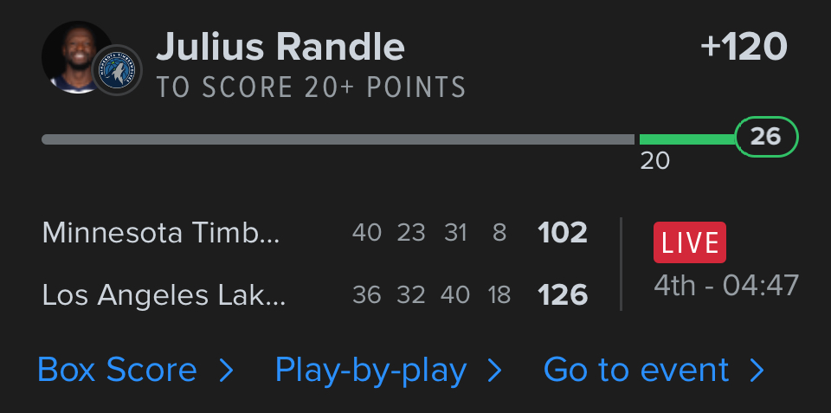Open the Play-by-play link
The height and width of the screenshot is (413, 831).
pyautogui.click(x=370, y=371)
